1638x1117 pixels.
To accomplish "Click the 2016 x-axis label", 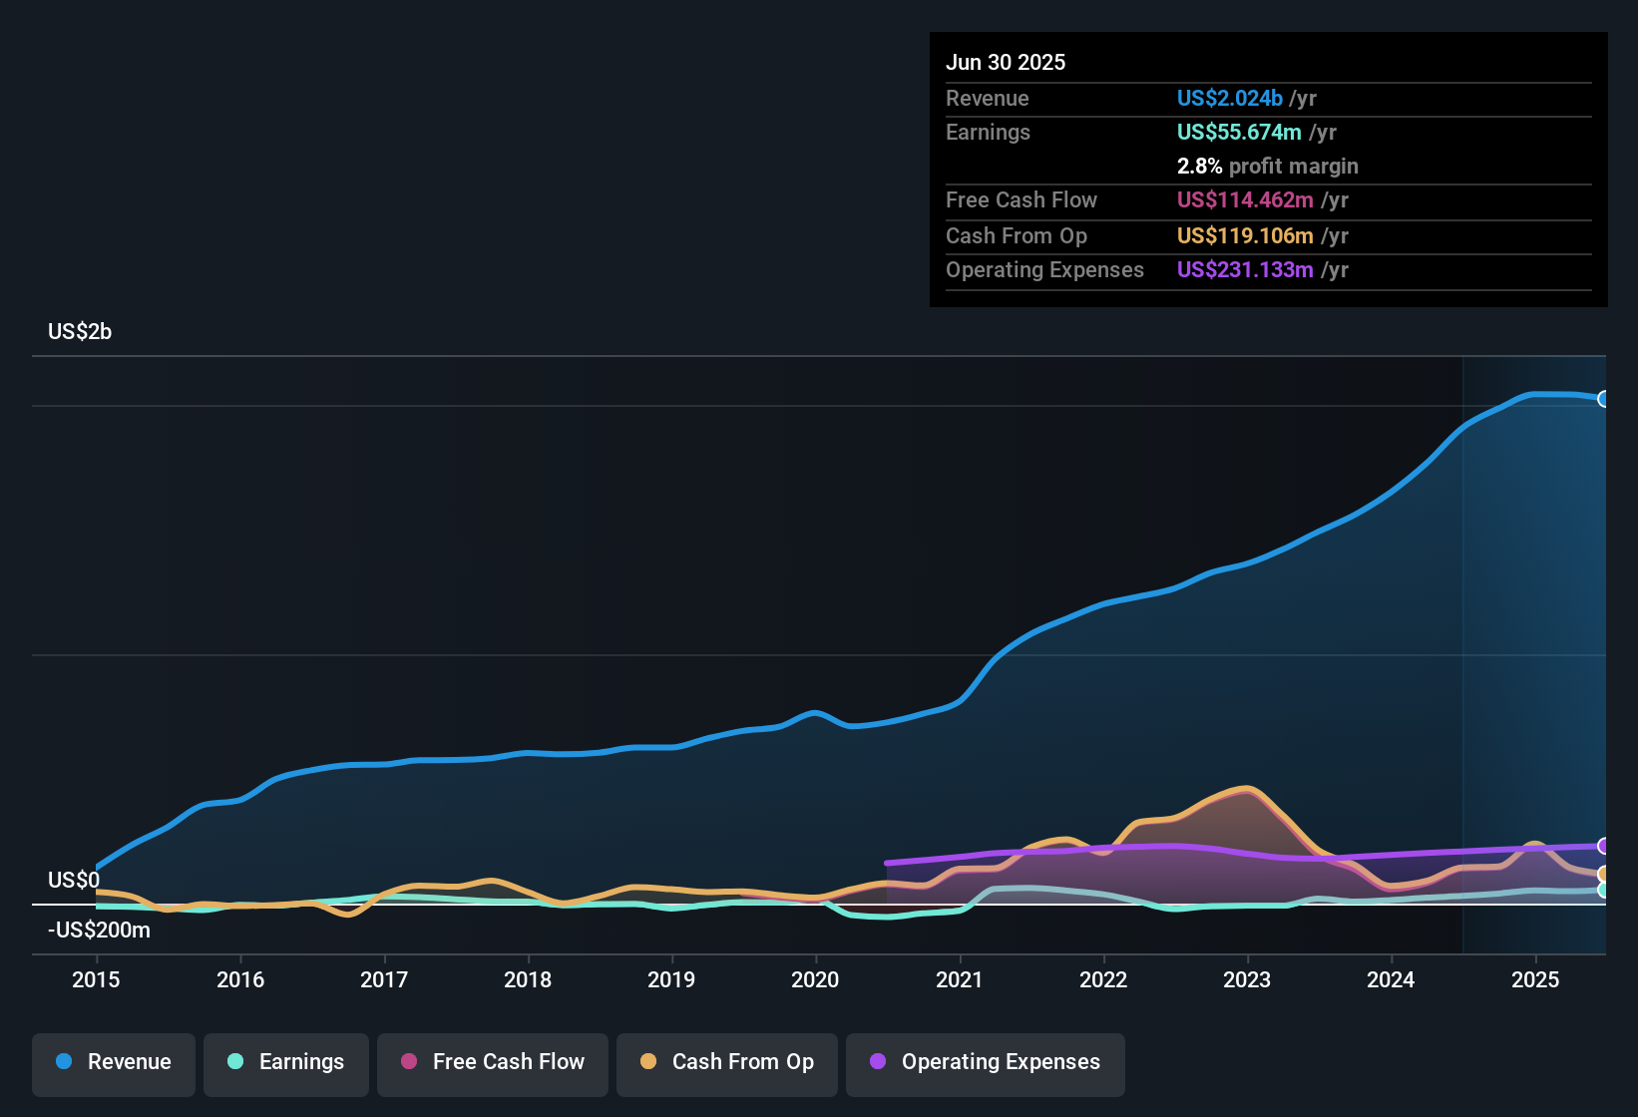I will click(x=240, y=979).
